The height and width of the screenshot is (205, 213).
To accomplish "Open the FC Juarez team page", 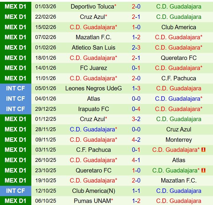I will click(93, 68).
